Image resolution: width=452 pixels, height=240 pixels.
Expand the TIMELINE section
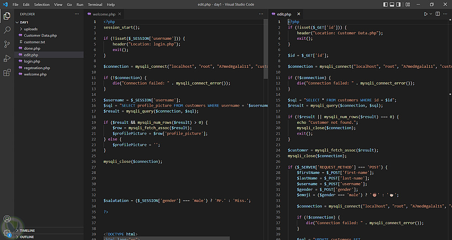[x=27, y=230]
